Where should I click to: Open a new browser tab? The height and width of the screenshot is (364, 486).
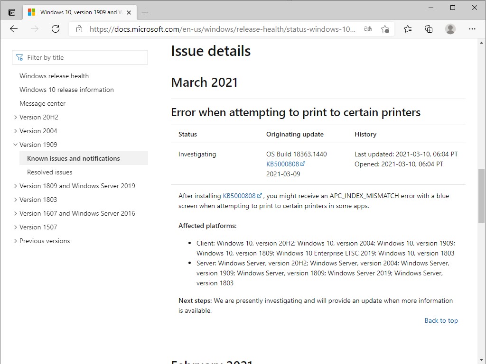tap(145, 12)
